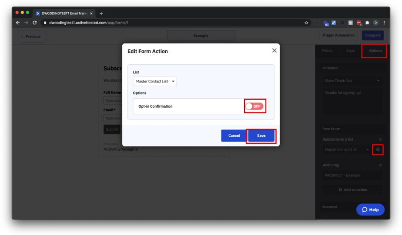The height and width of the screenshot is (235, 402).
Task: Bookmark page with the star icon
Action: point(306,23)
